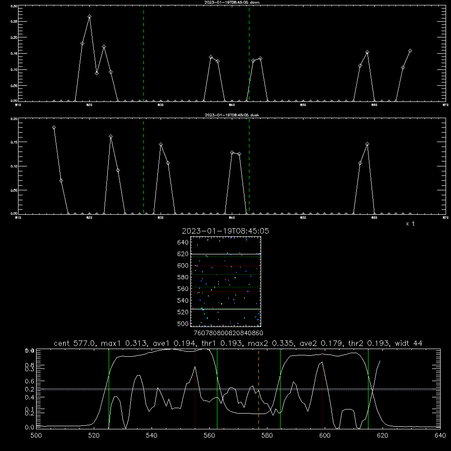
Task: Click the '0.15' y-axis label of dusk plot
Action: coord(14,142)
